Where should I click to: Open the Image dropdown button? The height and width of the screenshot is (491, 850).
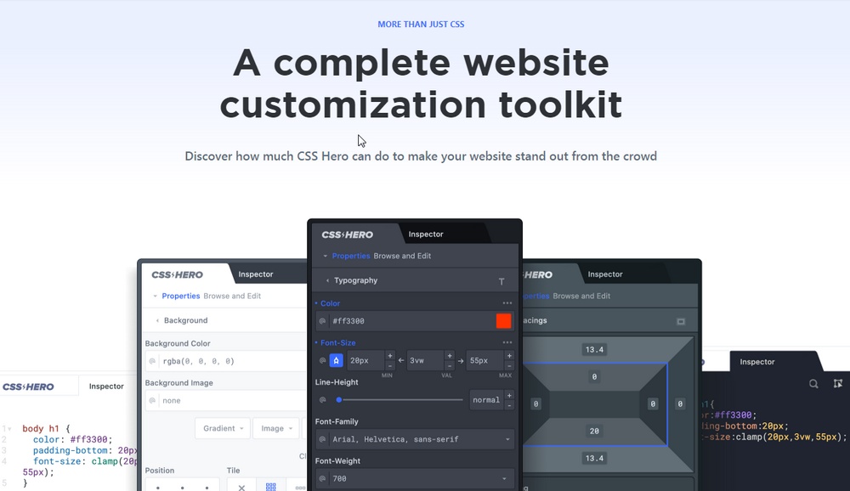pos(276,428)
